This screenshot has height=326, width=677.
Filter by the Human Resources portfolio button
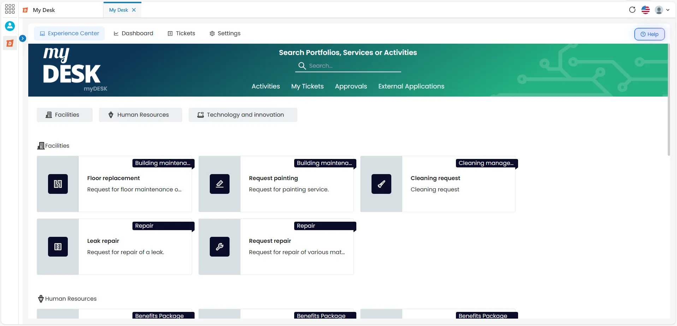tap(141, 115)
